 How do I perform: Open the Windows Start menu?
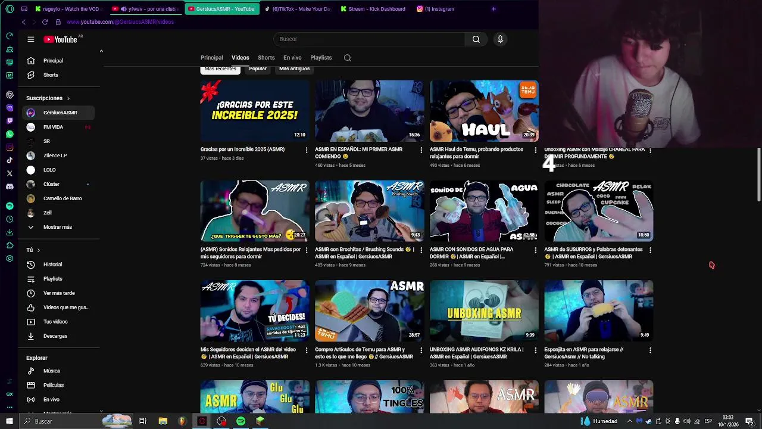(9, 421)
